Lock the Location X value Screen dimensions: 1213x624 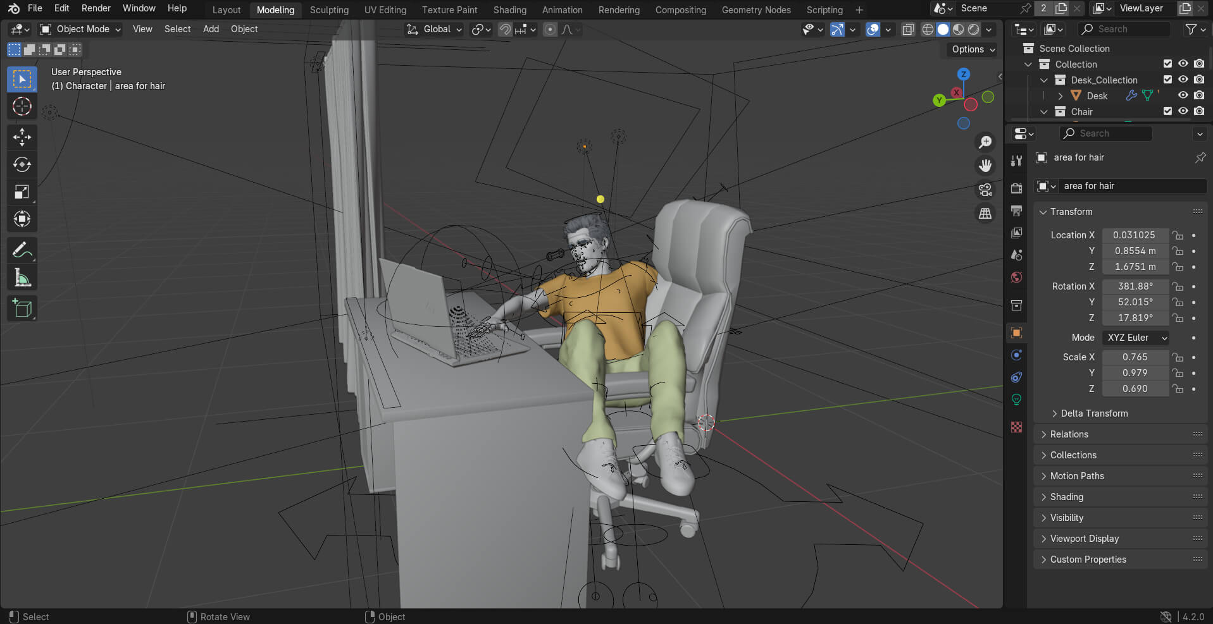[1178, 235]
